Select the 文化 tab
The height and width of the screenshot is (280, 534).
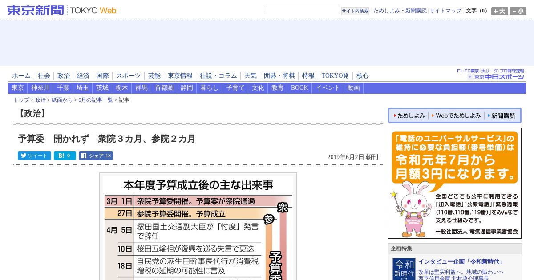(x=258, y=88)
